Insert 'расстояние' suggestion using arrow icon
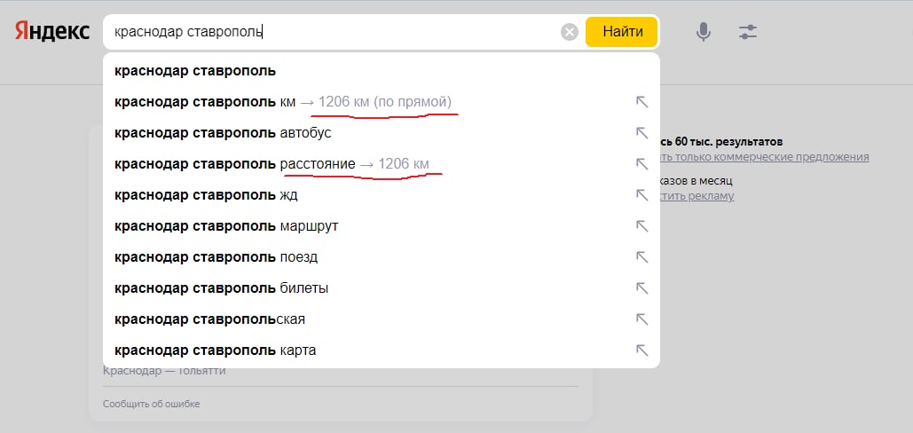 (642, 164)
